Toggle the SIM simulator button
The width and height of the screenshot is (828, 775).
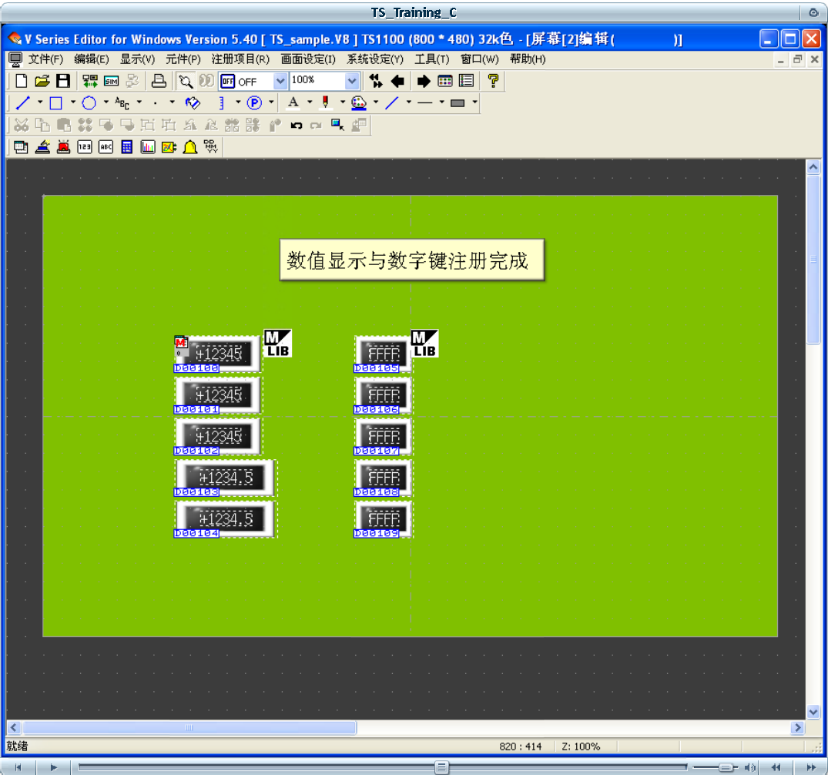pos(112,81)
